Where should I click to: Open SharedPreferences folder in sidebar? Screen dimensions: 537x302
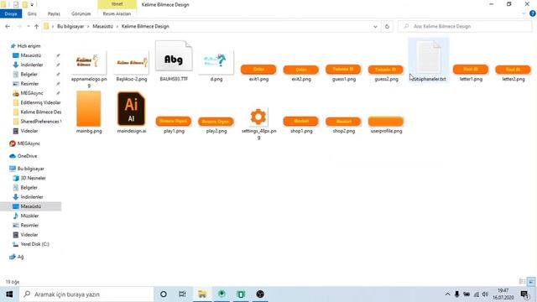tap(40, 122)
